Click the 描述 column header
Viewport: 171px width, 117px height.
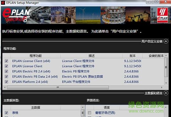tap(92, 56)
